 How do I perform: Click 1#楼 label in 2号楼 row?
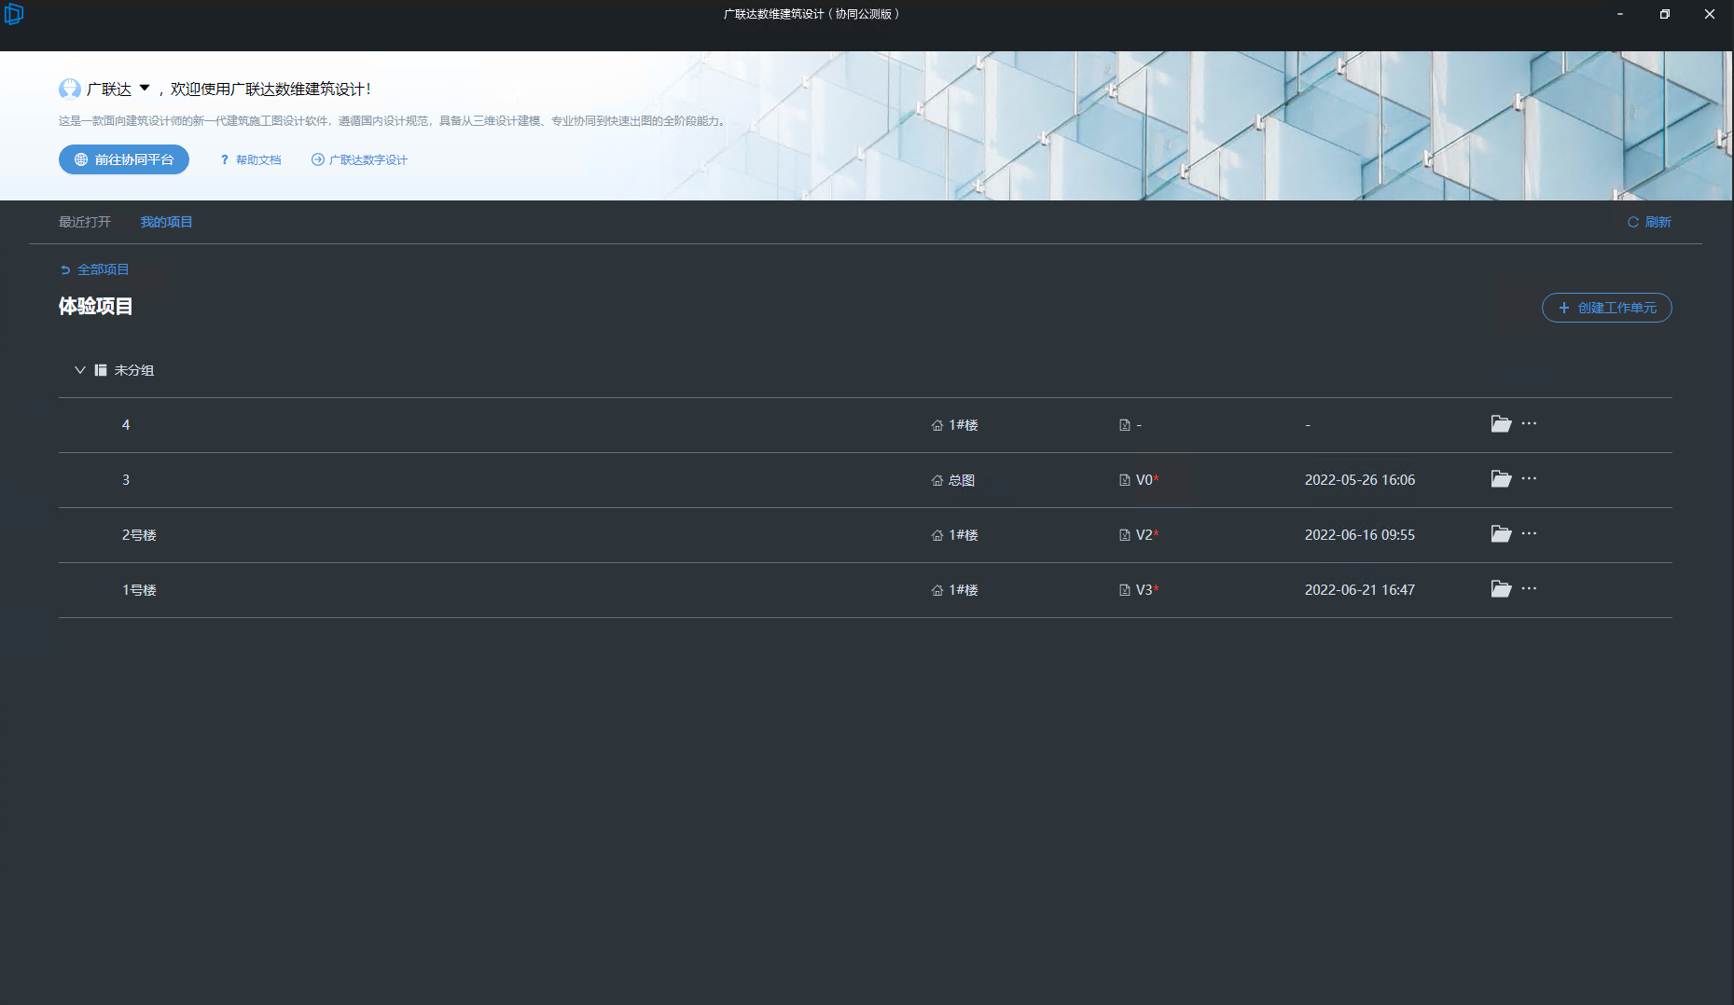click(964, 535)
